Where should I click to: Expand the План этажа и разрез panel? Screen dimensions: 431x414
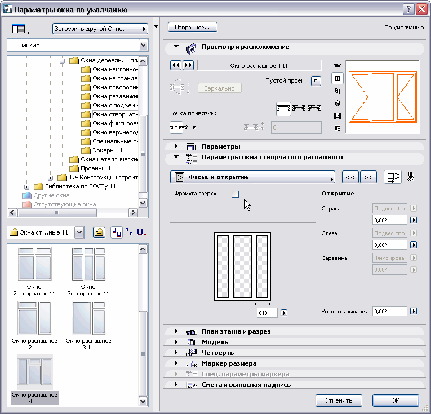point(176,331)
